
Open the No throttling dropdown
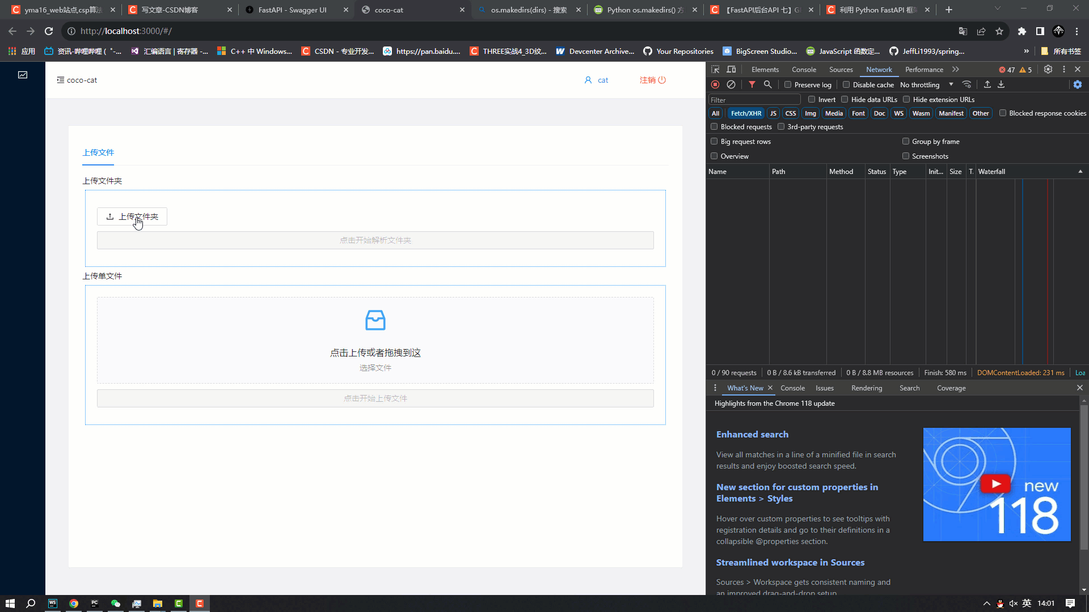(926, 84)
